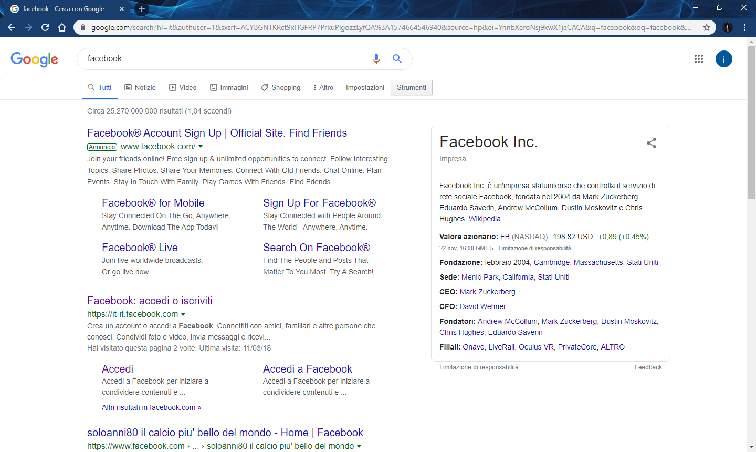Click Feedback below the knowledge panel
Viewport: 756px width, 452px height.
648,367
